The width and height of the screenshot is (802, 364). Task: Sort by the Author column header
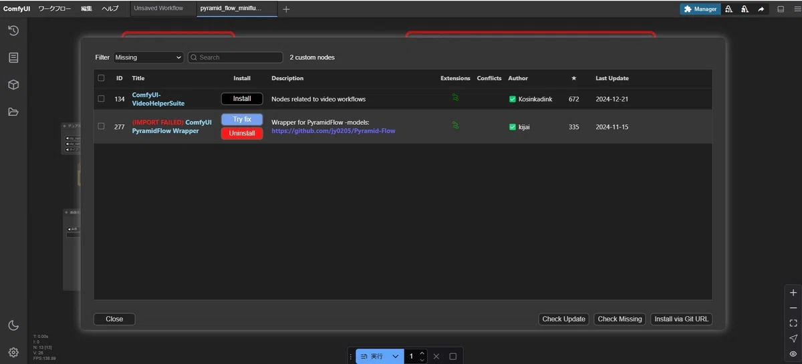coord(518,78)
